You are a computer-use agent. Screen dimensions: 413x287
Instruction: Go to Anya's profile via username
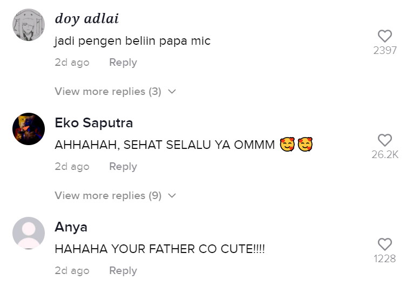71,227
